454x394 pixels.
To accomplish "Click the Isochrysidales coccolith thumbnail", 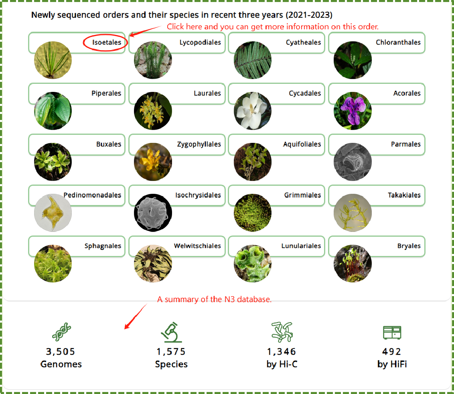I will (x=153, y=213).
